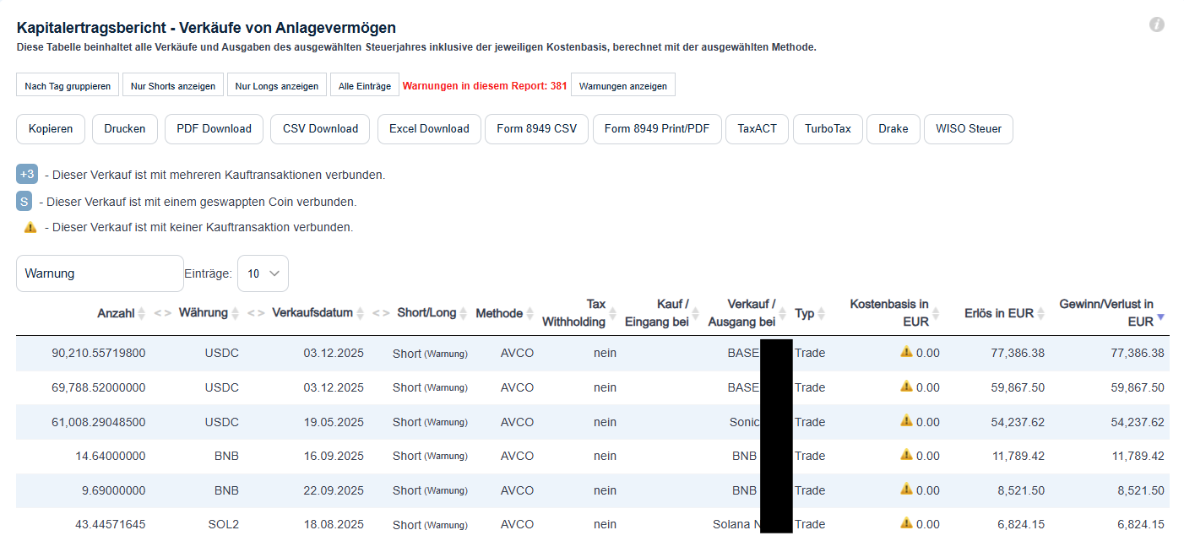Click the swap arrows between Verkaufsdatum and Short/Long

point(380,312)
